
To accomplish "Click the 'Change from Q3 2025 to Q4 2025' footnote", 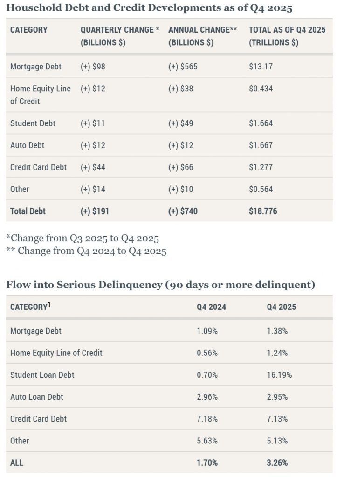I will click(83, 238).
